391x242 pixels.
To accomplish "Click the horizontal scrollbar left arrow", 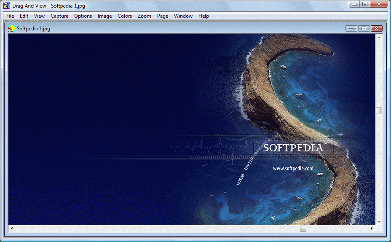I will point(12,229).
